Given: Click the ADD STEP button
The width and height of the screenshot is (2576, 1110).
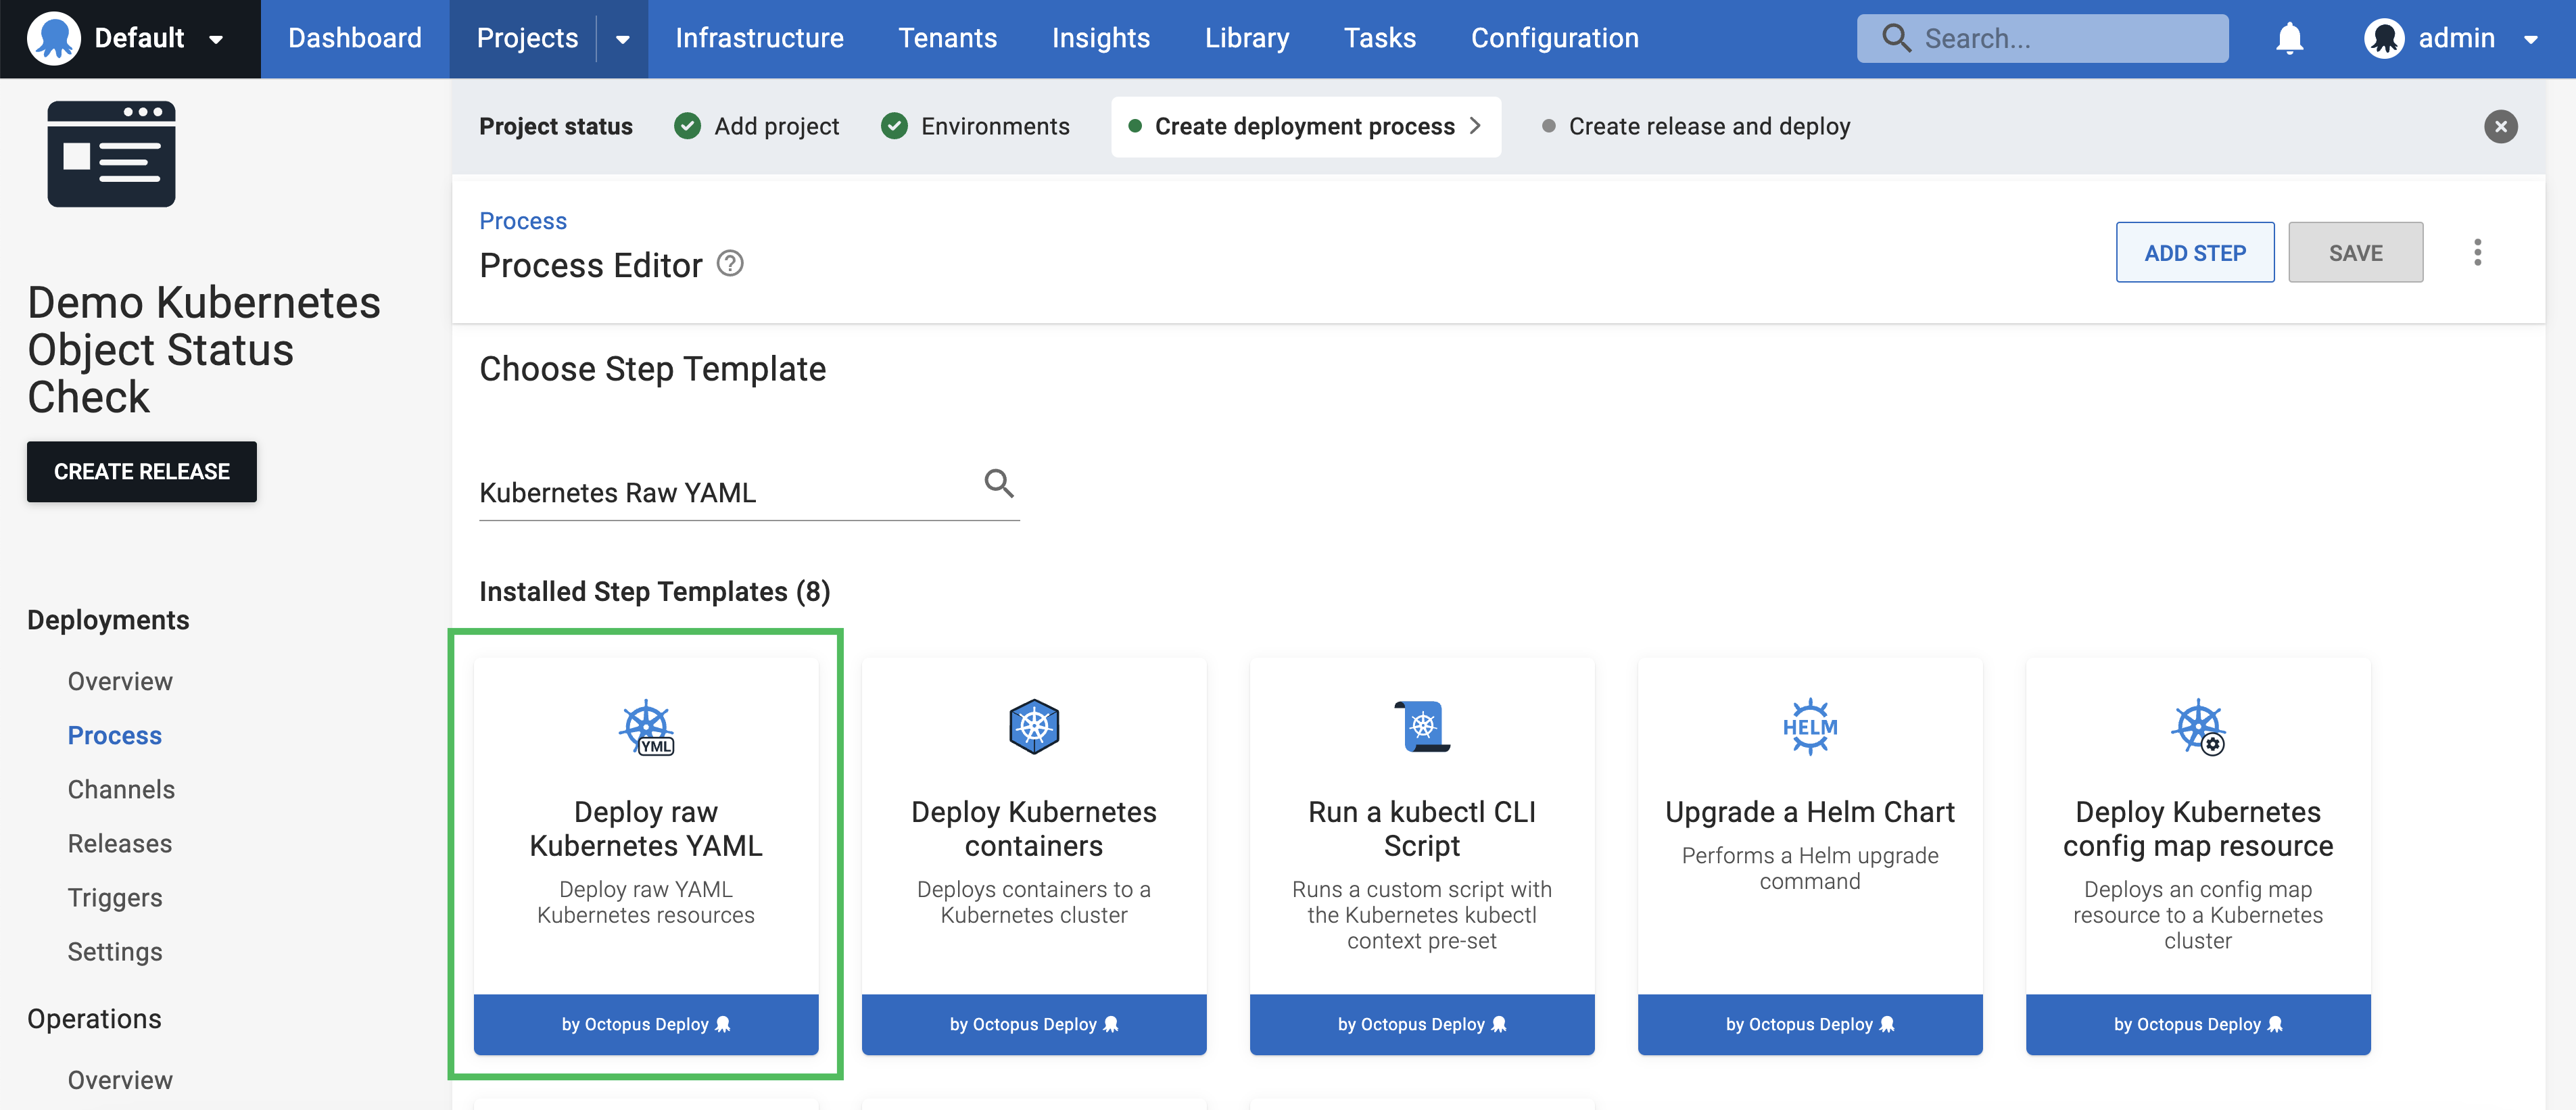Looking at the screenshot, I should click(2195, 252).
